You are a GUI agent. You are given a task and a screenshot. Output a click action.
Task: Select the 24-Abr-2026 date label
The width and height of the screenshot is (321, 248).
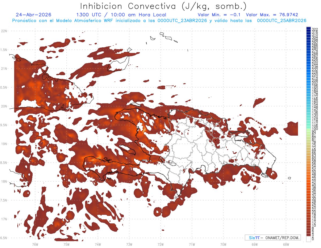coord(33,15)
